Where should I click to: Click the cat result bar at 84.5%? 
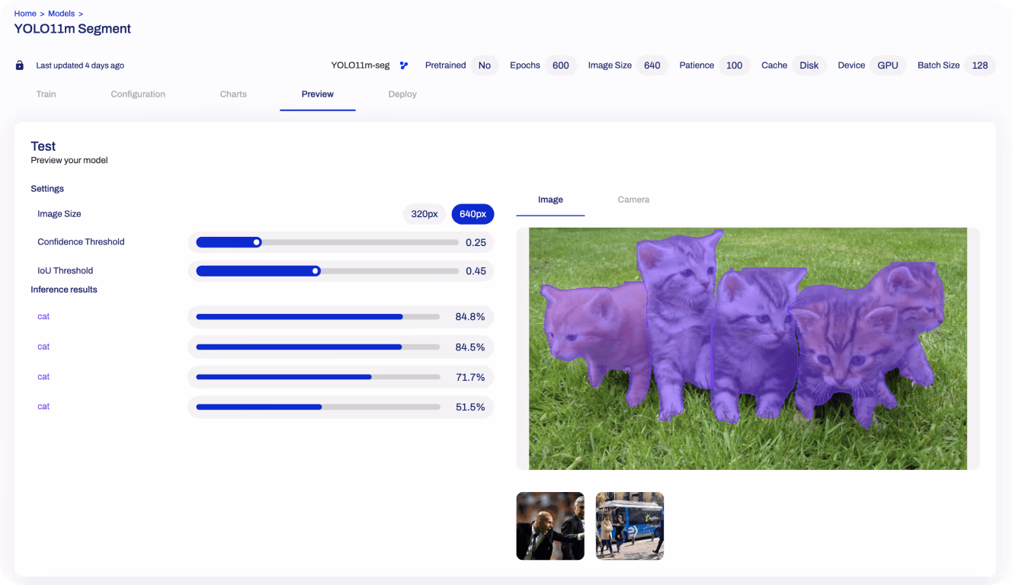(318, 347)
